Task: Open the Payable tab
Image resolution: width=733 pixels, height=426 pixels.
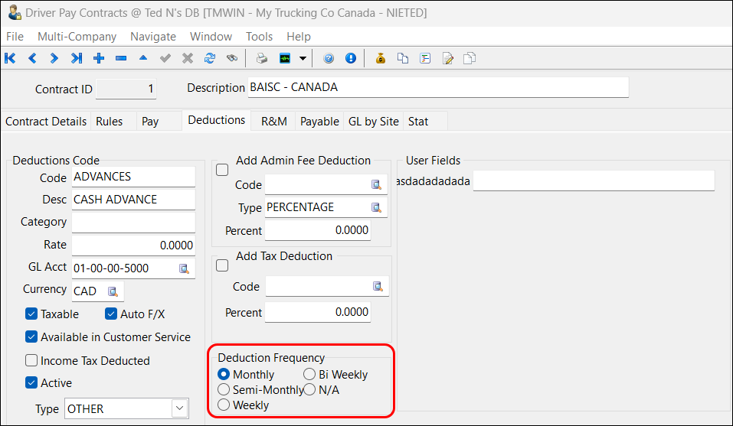Action: 319,121
